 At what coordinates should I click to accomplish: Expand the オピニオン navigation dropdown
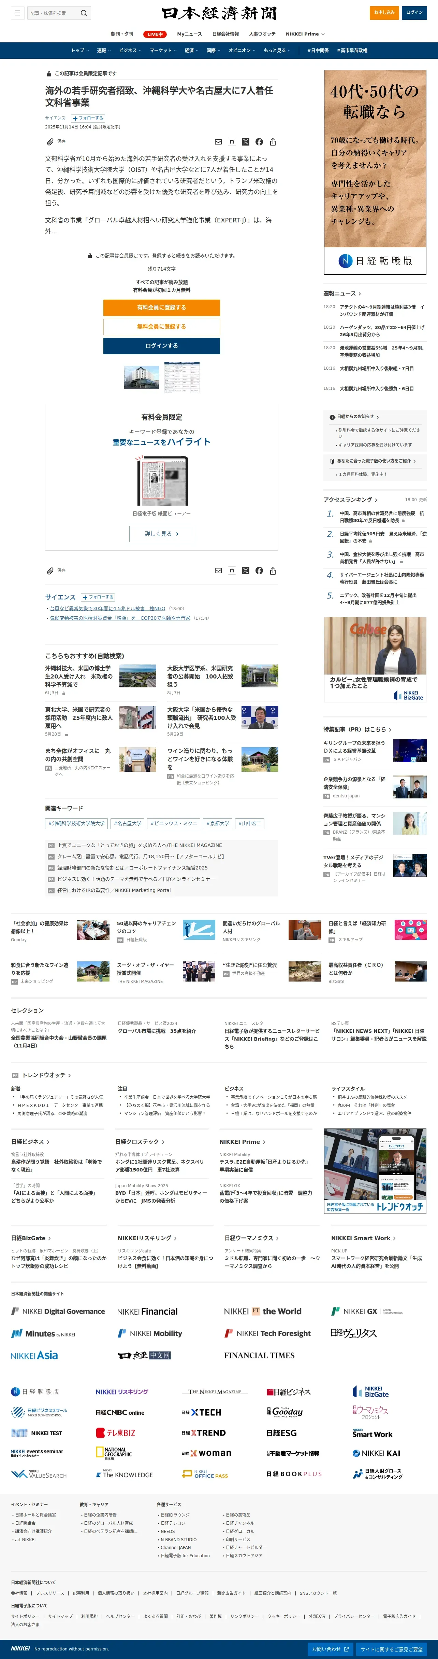point(242,50)
